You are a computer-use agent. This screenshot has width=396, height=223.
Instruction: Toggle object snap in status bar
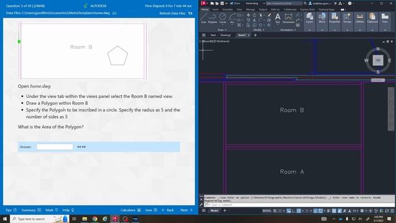pos(321,211)
